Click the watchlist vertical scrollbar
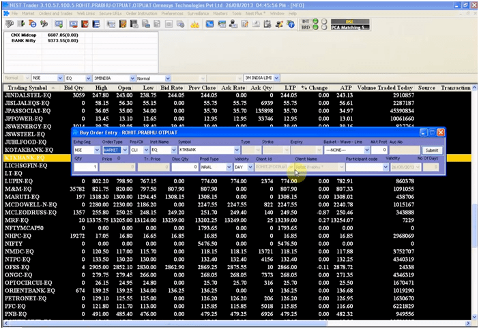The height and width of the screenshot is (329, 479). pyautogui.click(x=474, y=225)
